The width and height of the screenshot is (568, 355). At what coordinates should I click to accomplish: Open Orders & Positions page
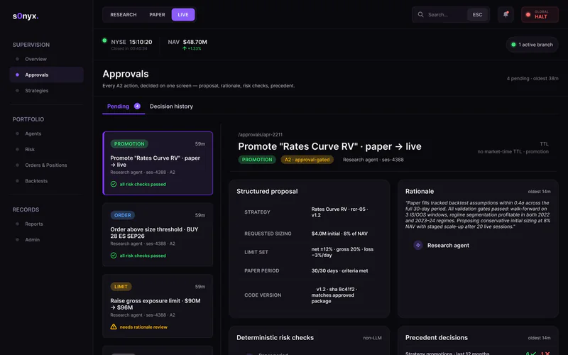(x=46, y=165)
